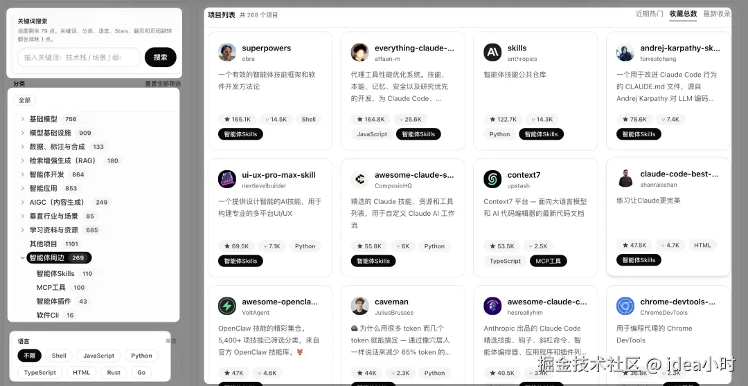The height and width of the screenshot is (386, 748).
Task: Filter by Shell language chip
Action: 59,356
